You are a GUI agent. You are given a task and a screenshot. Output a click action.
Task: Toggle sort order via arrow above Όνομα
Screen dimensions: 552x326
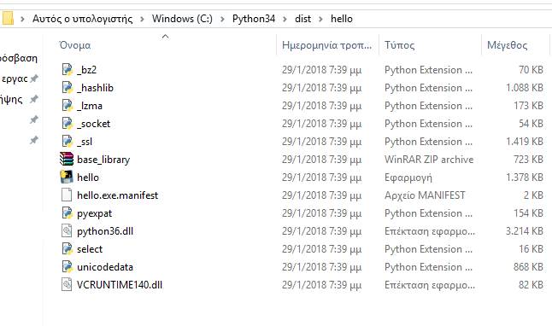165,36
